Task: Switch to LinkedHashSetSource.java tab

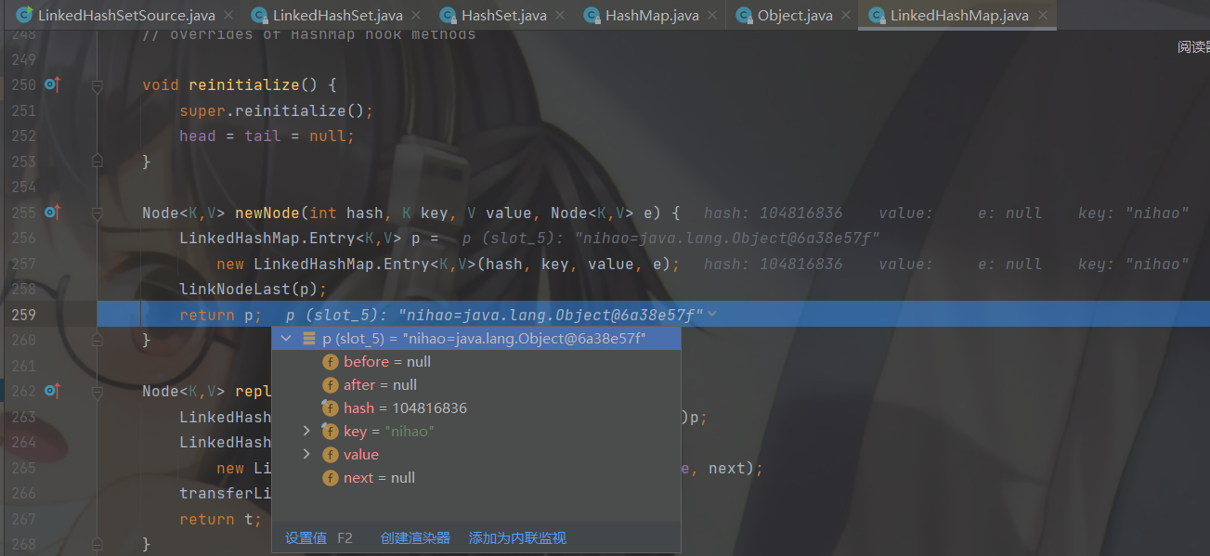Action: tap(126, 16)
